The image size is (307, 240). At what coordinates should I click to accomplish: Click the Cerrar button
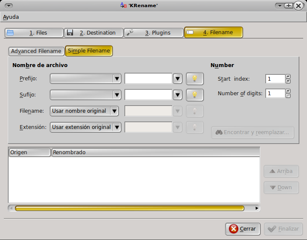(243, 229)
